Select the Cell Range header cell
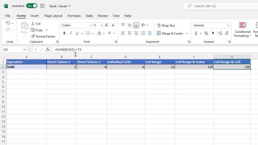 coord(160,62)
